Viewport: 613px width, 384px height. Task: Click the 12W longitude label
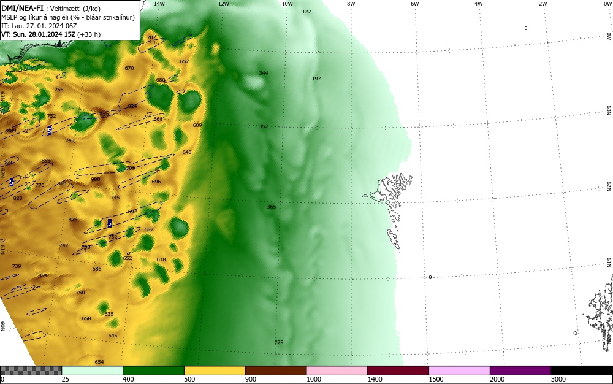(x=224, y=4)
